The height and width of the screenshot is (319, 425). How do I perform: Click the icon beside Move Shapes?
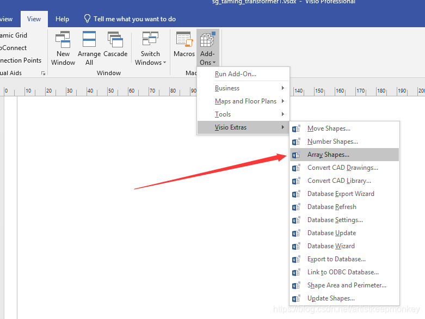coord(296,128)
